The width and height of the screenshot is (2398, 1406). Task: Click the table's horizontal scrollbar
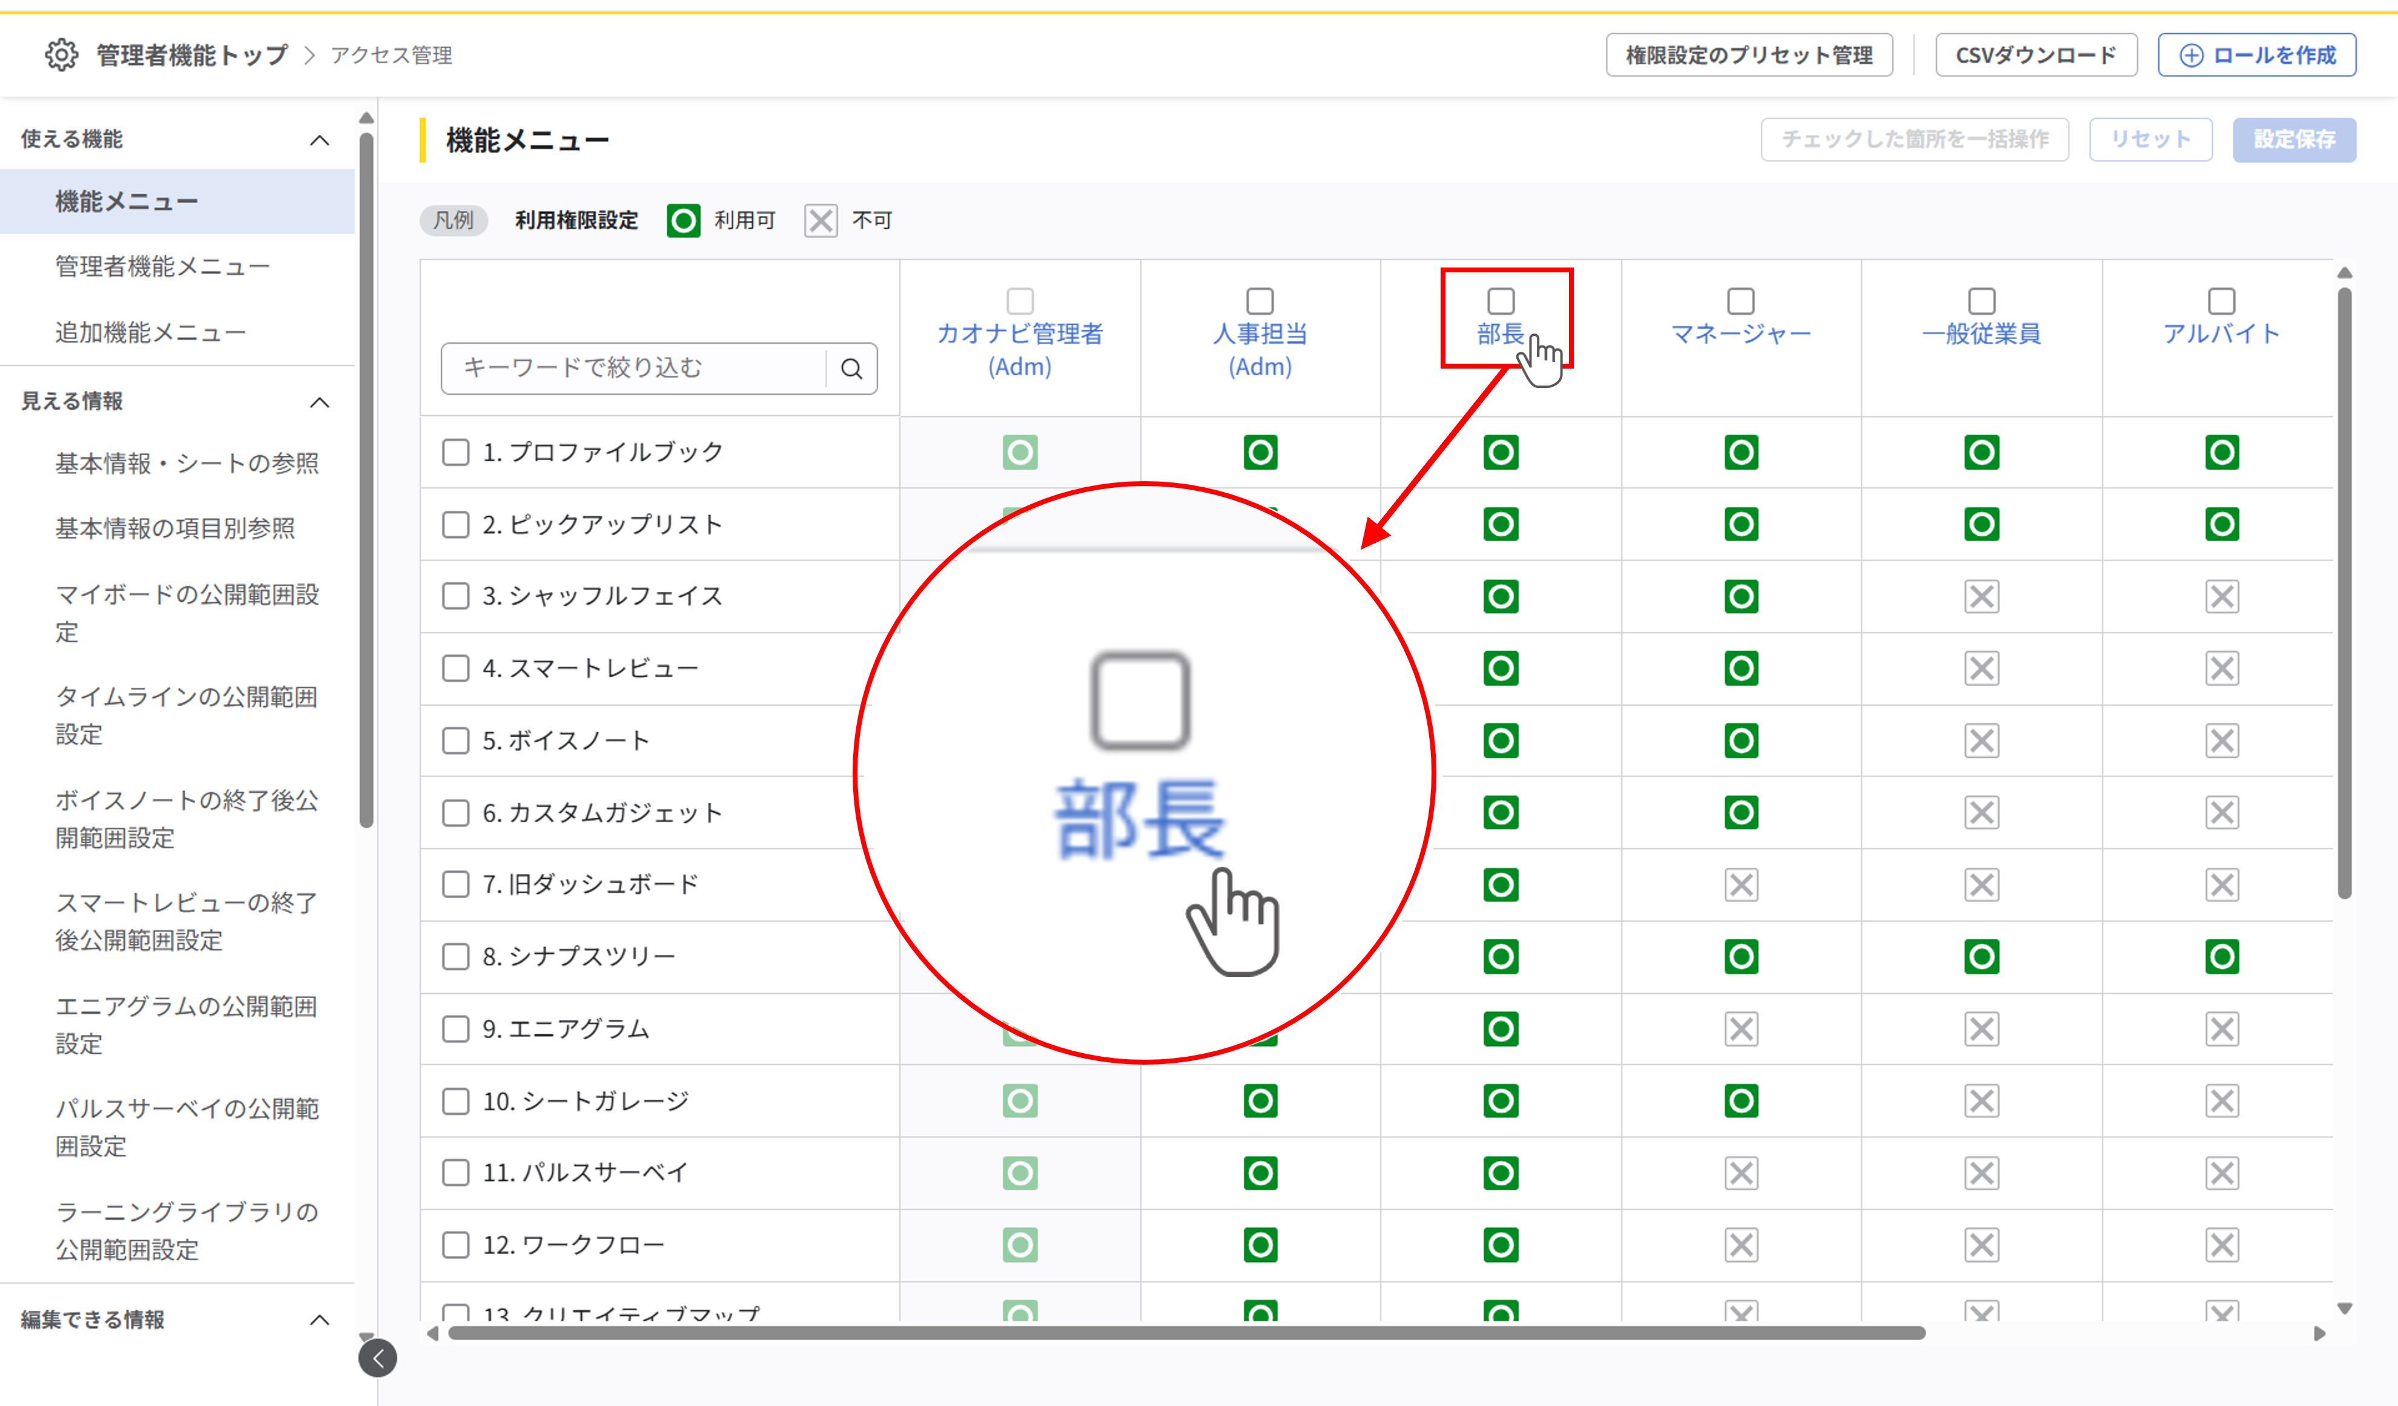(x=1187, y=1334)
